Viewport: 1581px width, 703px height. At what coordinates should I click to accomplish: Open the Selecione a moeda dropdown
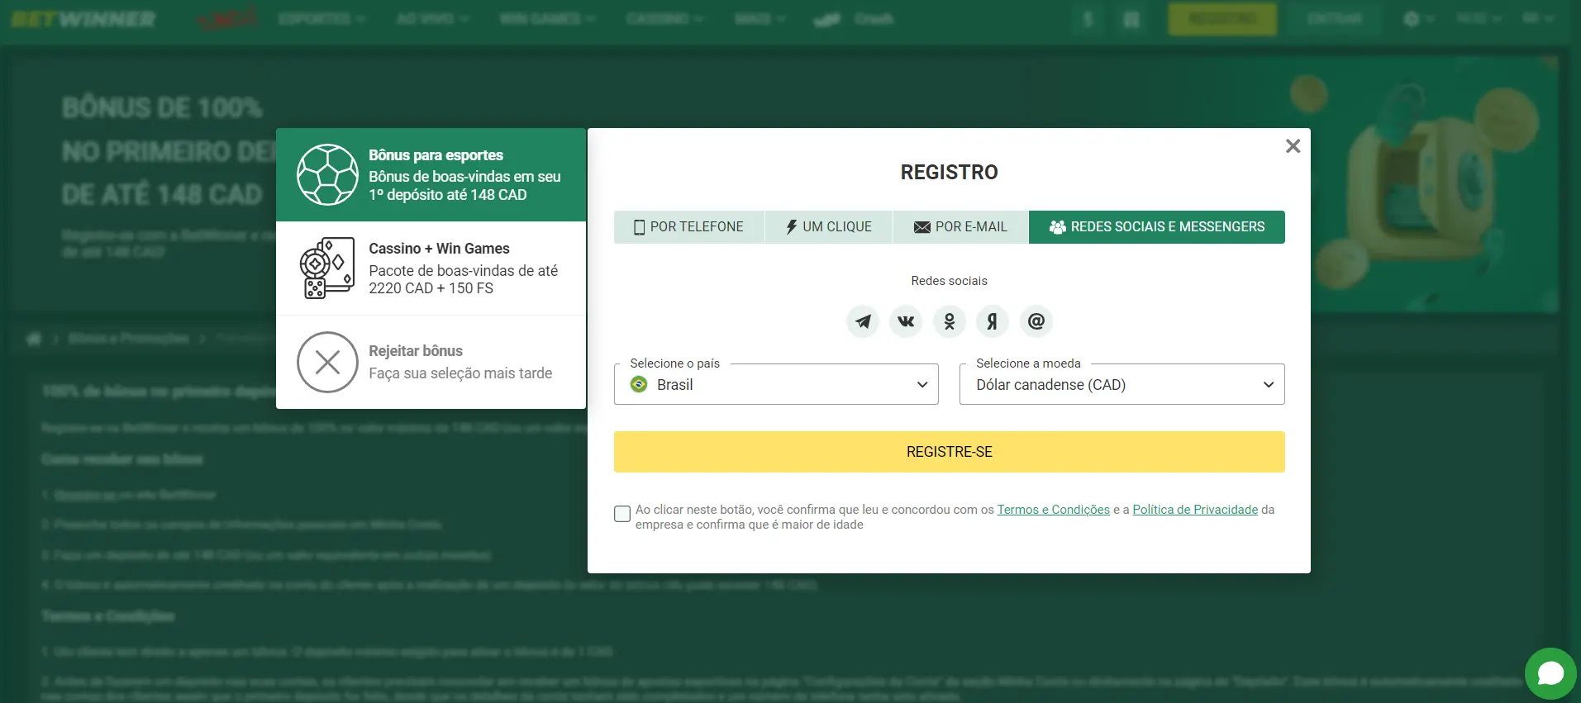click(1121, 384)
